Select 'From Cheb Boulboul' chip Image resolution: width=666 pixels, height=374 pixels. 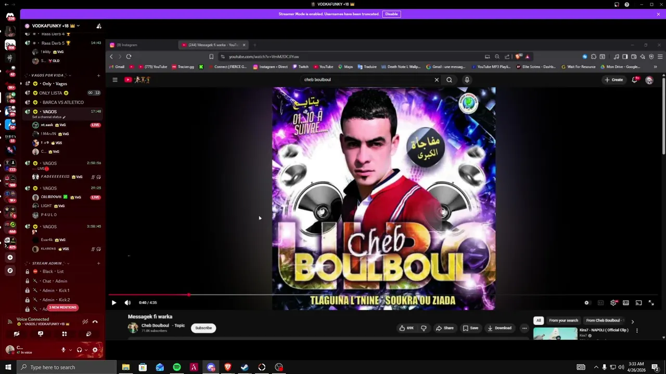[603, 320]
